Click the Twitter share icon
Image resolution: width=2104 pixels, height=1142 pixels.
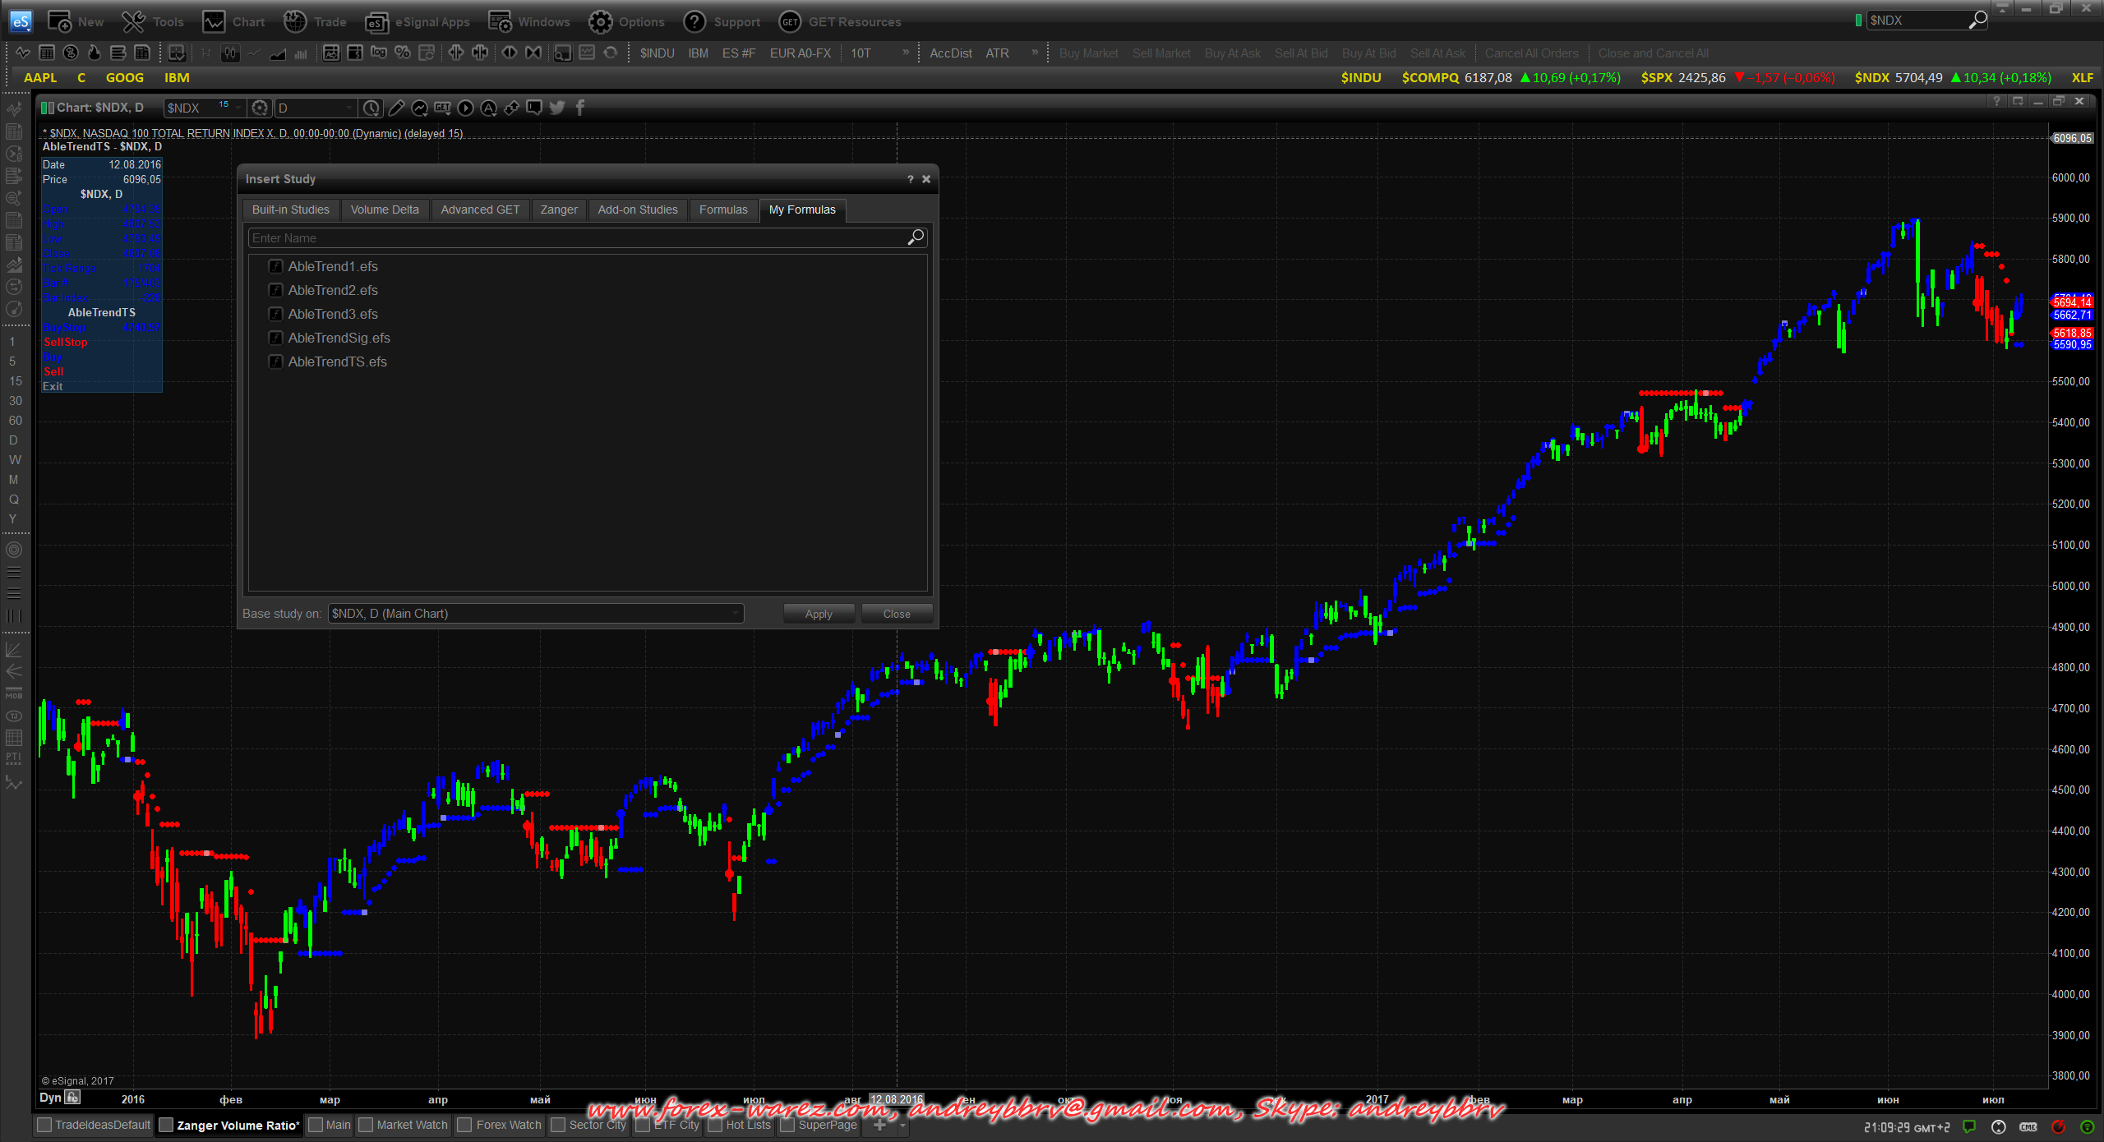coord(557,108)
